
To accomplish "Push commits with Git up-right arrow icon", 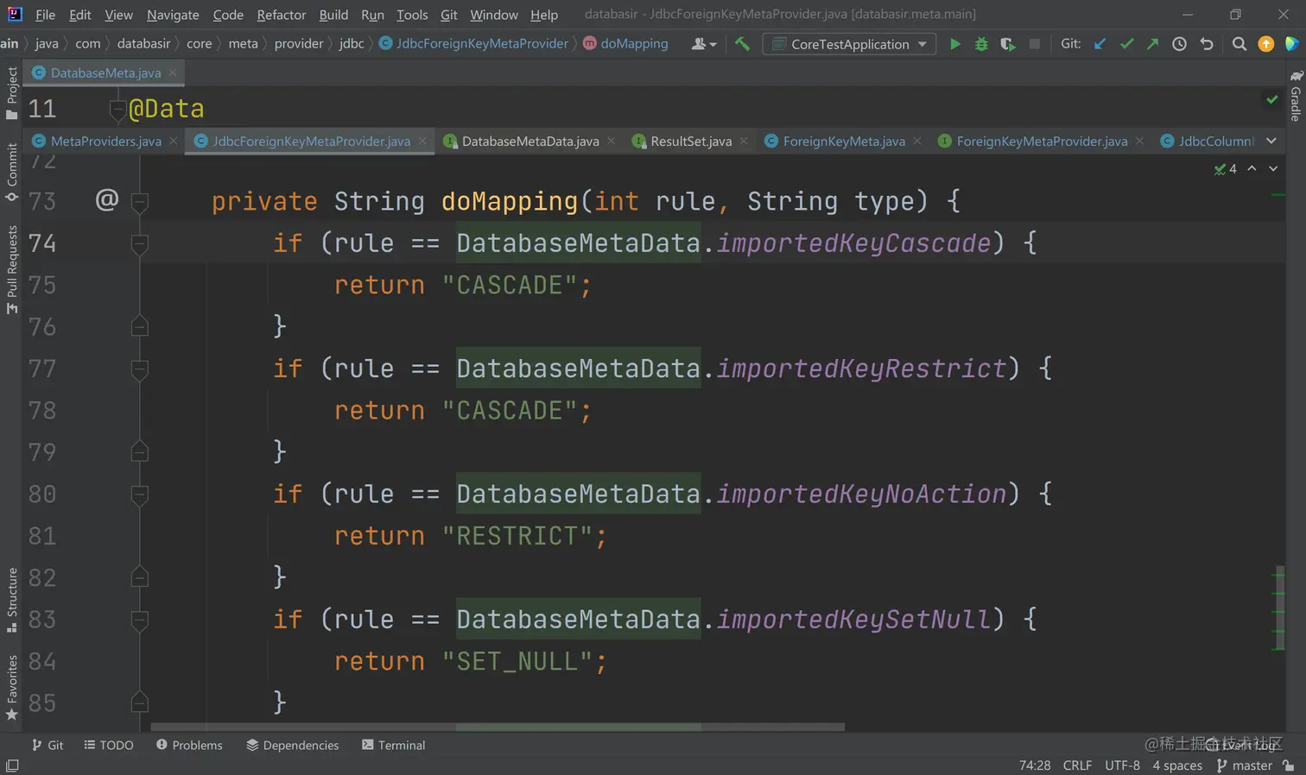I will tap(1152, 44).
